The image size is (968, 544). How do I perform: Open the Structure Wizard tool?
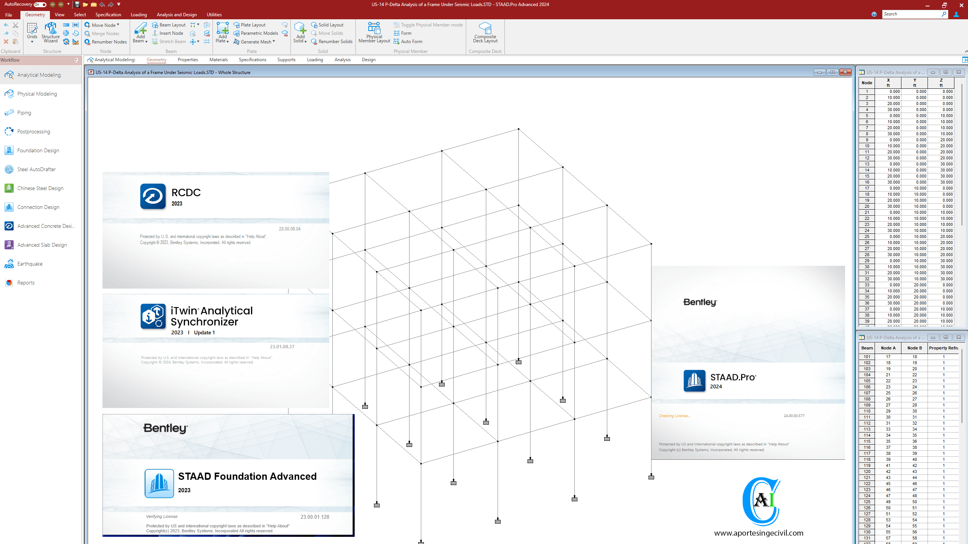pyautogui.click(x=50, y=32)
